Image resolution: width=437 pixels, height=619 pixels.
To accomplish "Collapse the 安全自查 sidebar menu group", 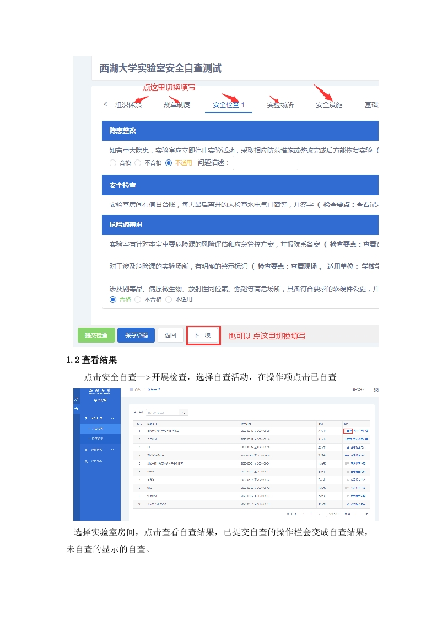I will [112, 418].
